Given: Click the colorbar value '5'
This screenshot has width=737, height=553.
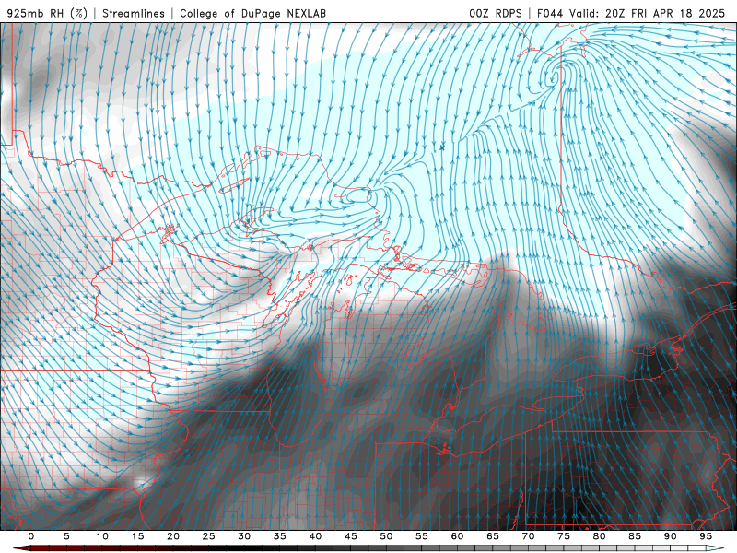Looking at the screenshot, I should tap(66, 536).
